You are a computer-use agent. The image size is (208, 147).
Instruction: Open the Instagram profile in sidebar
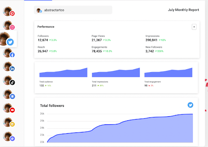9,25
